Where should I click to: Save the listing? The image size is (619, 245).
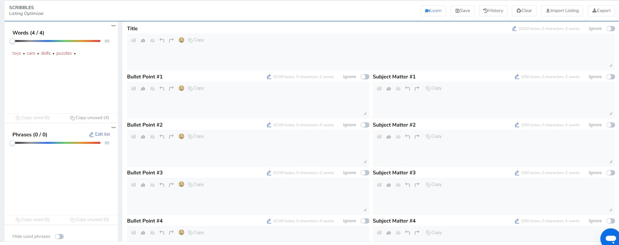tap(462, 11)
